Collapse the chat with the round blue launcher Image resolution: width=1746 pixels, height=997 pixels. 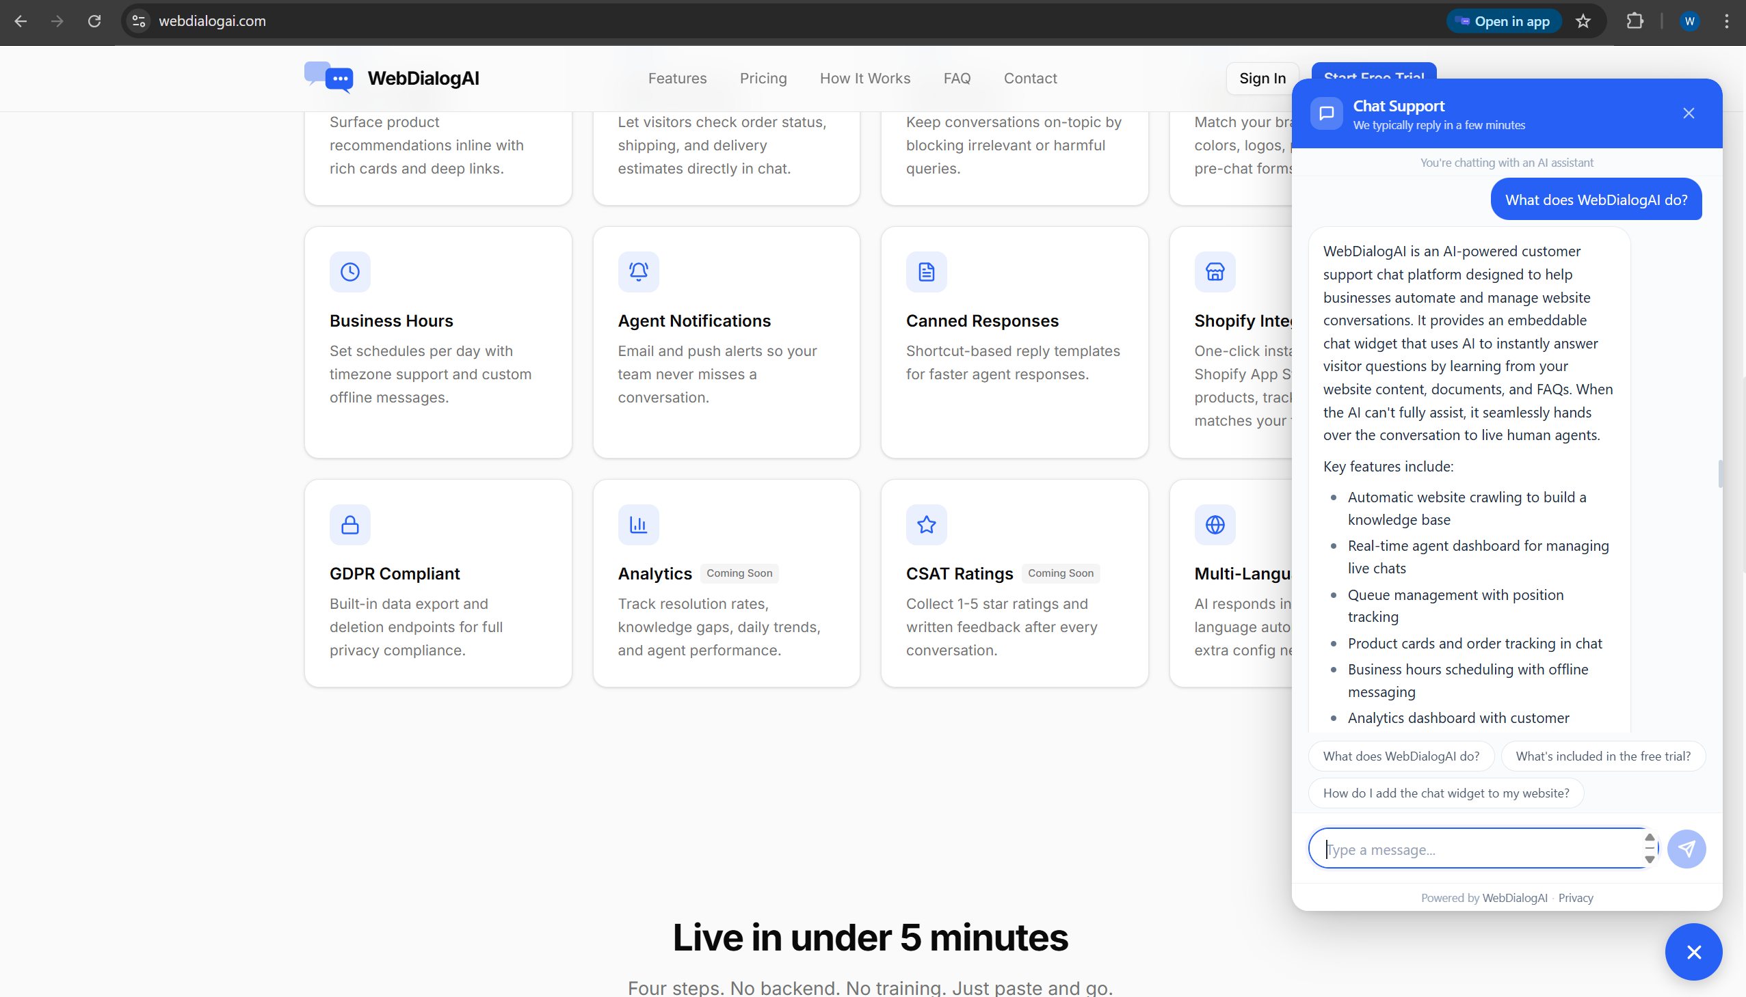click(x=1693, y=951)
